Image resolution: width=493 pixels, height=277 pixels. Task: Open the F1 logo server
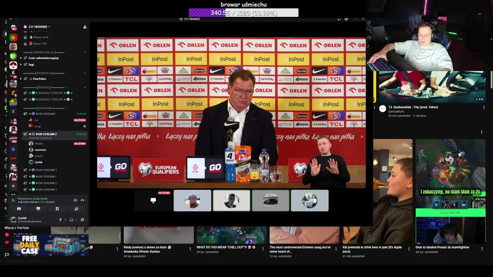(x=13, y=158)
